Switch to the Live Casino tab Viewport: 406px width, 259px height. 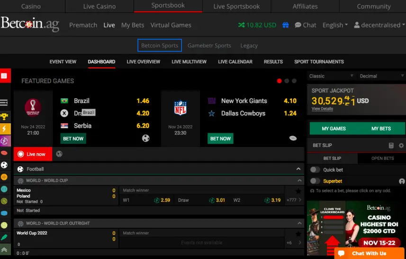pyautogui.click(x=99, y=7)
